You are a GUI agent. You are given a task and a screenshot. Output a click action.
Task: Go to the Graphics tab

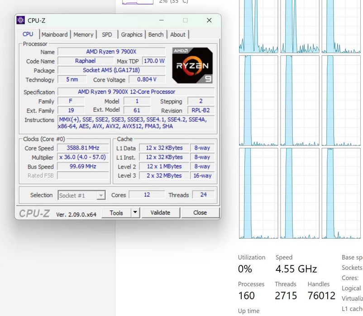coord(132,35)
